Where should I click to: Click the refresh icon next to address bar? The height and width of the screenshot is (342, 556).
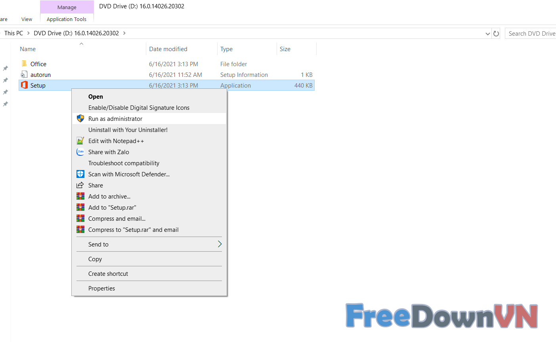pos(496,34)
